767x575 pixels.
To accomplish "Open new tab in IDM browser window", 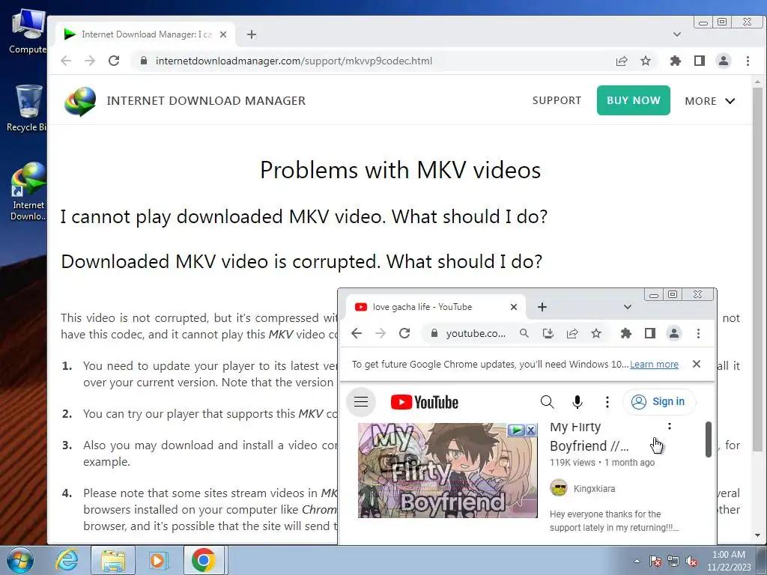I will (252, 34).
